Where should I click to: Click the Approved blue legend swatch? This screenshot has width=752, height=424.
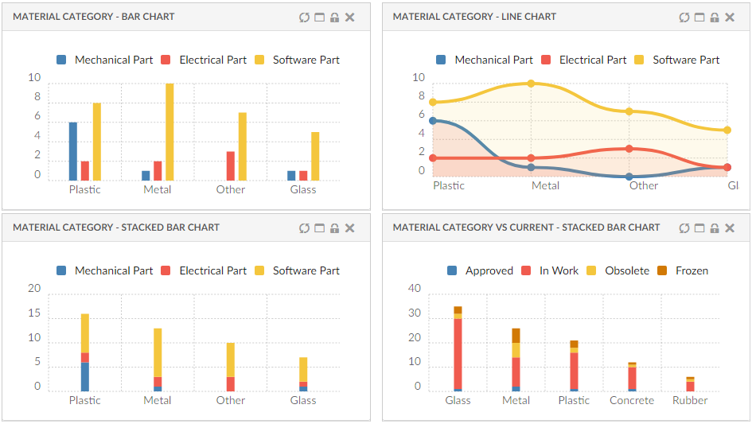(x=453, y=270)
